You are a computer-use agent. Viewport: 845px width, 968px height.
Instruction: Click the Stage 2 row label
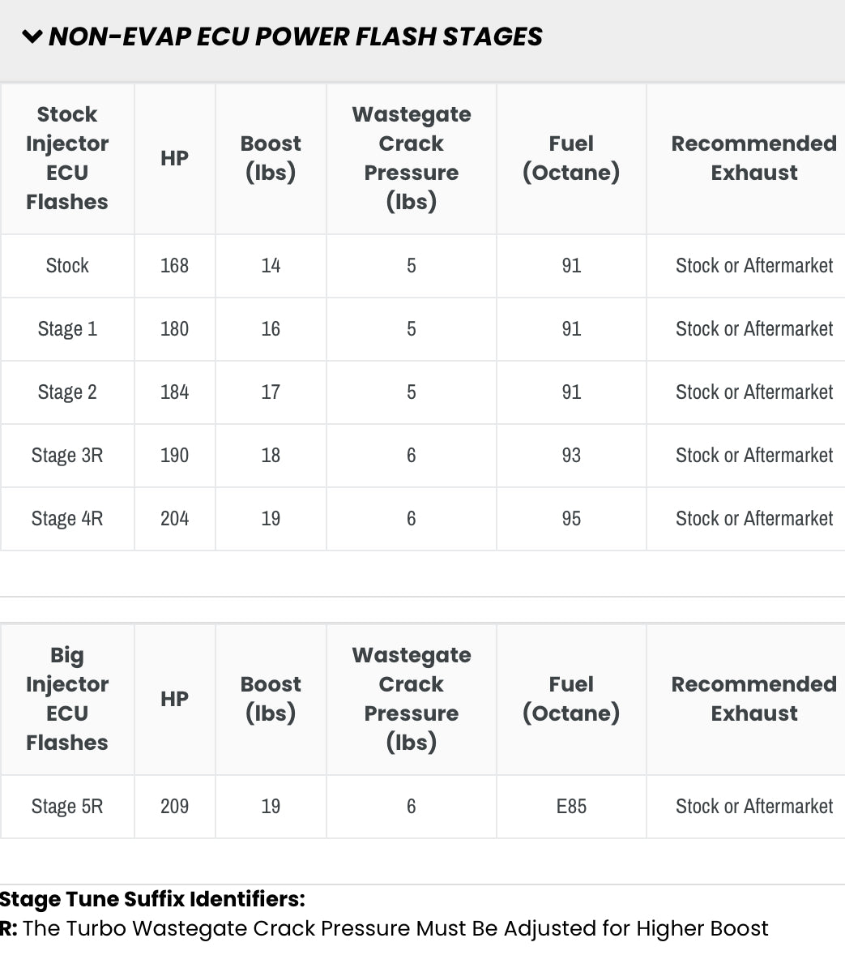pos(67,392)
